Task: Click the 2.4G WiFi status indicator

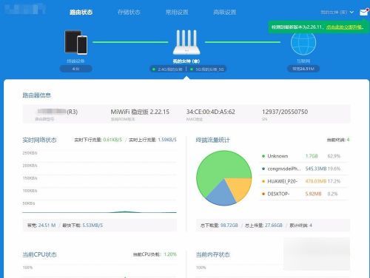Action: tap(167, 69)
